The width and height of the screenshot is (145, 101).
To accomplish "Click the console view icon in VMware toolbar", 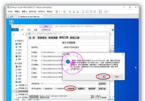I will pos(100,12).
